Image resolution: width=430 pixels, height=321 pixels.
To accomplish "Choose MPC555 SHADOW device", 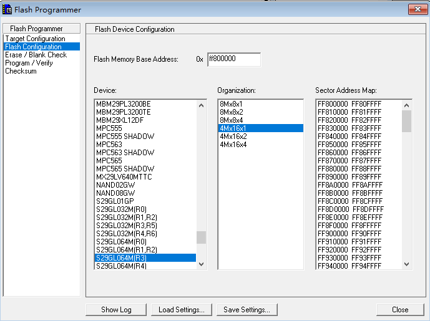I will point(145,137).
